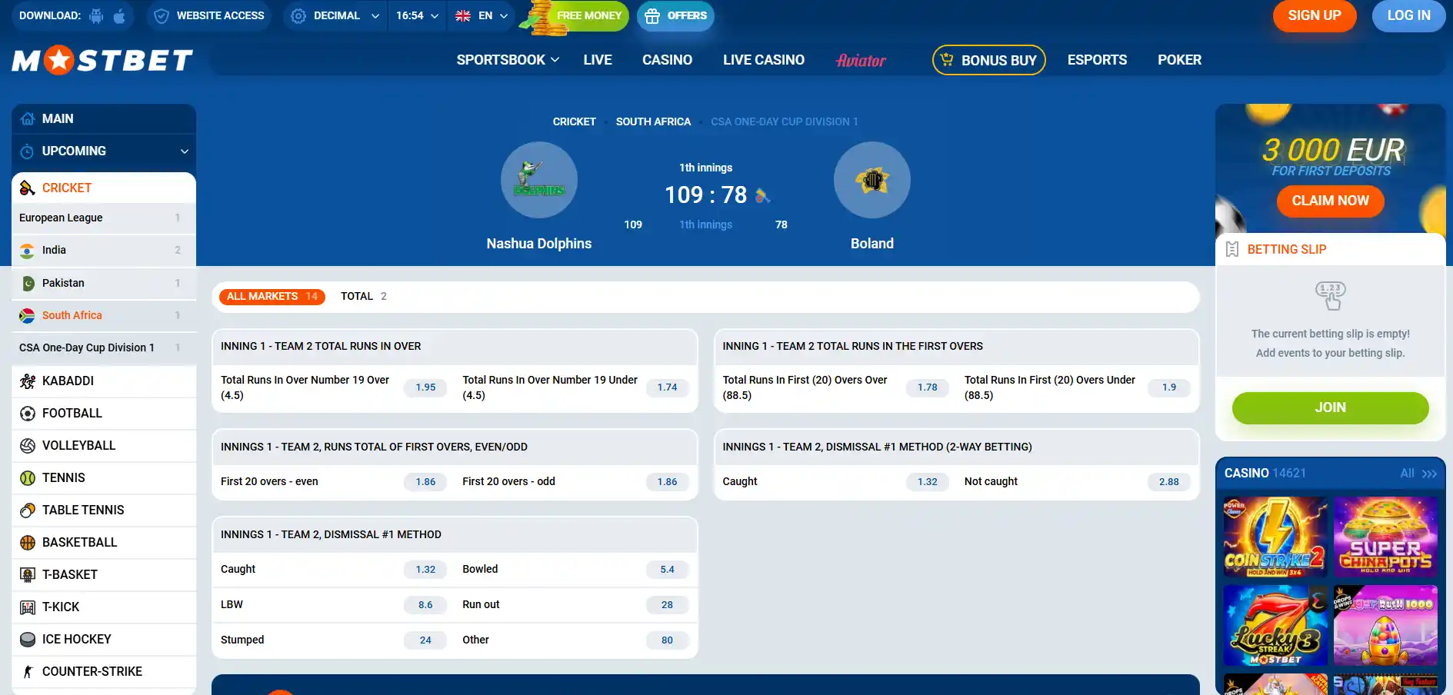Click the Sign Up button

(1315, 16)
